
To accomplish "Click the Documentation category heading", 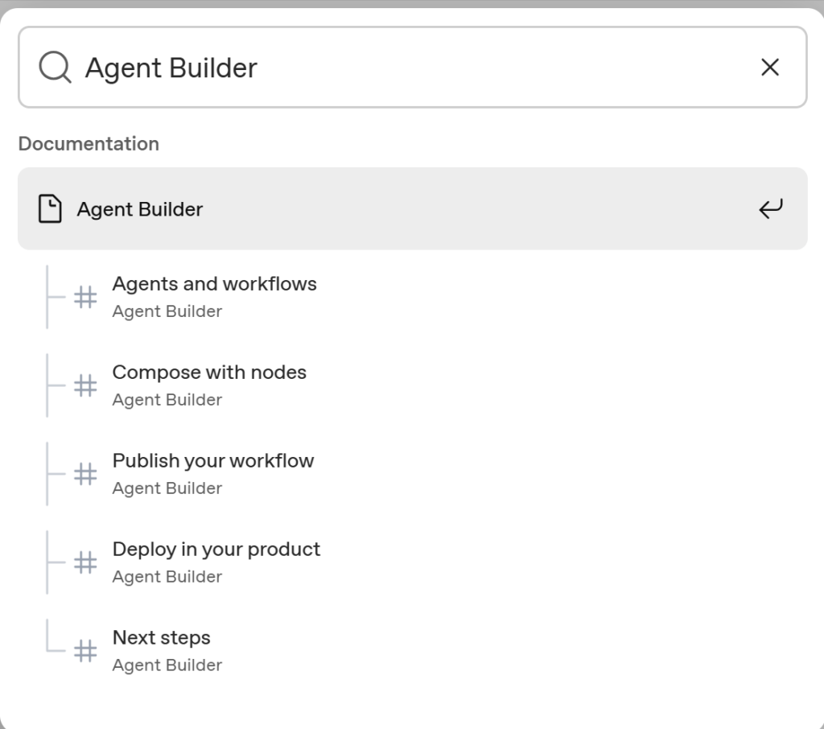I will (89, 144).
